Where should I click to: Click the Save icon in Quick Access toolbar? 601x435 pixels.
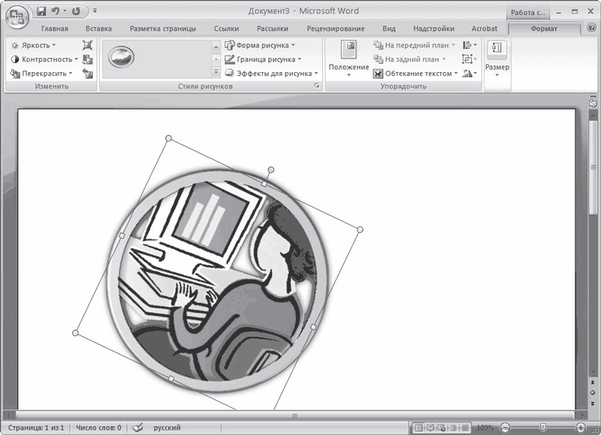(41, 11)
